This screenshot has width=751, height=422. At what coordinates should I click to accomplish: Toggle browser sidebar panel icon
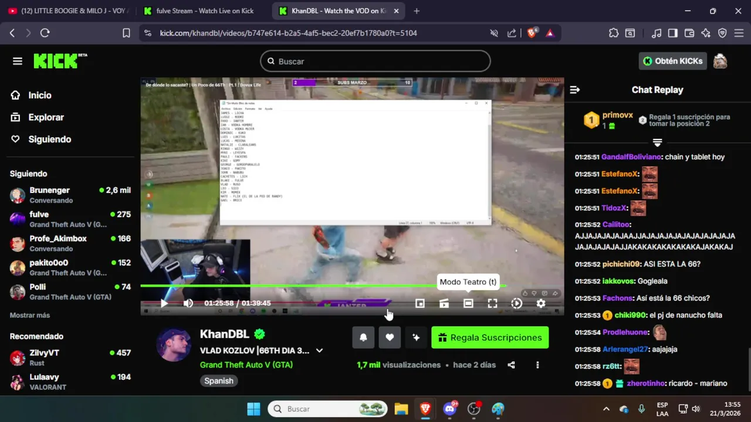tap(673, 33)
